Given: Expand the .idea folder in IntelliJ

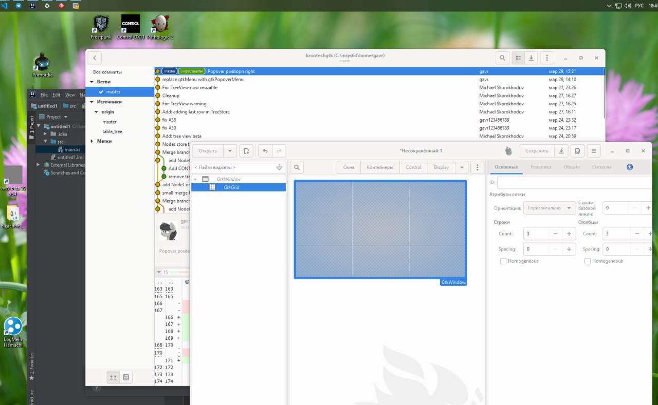Looking at the screenshot, I should (x=45, y=134).
